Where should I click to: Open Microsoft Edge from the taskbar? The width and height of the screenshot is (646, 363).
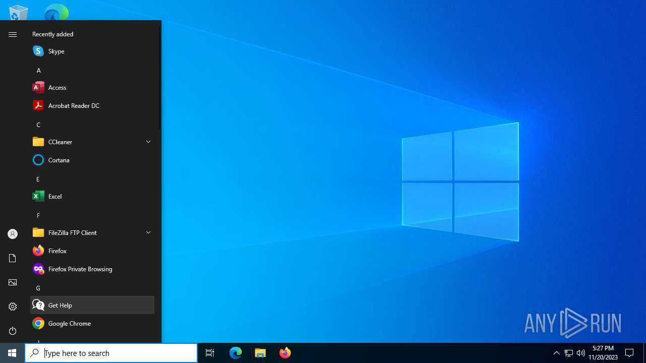click(x=236, y=353)
